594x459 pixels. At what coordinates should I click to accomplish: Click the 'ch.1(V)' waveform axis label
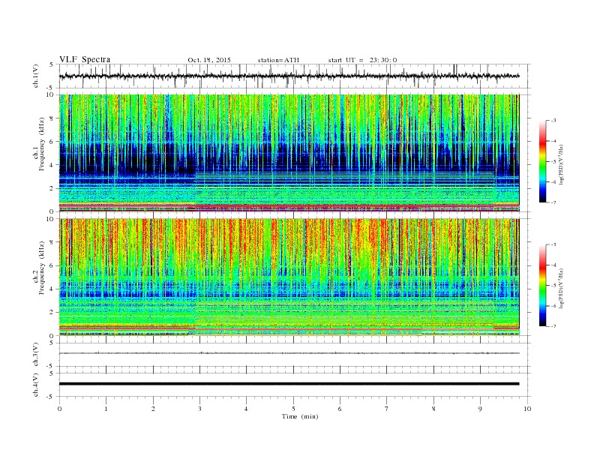coord(36,76)
